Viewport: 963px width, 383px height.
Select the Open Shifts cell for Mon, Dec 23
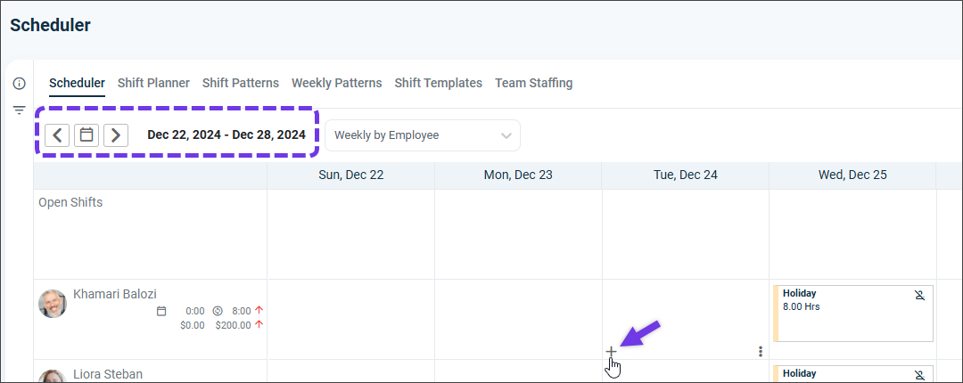point(518,234)
